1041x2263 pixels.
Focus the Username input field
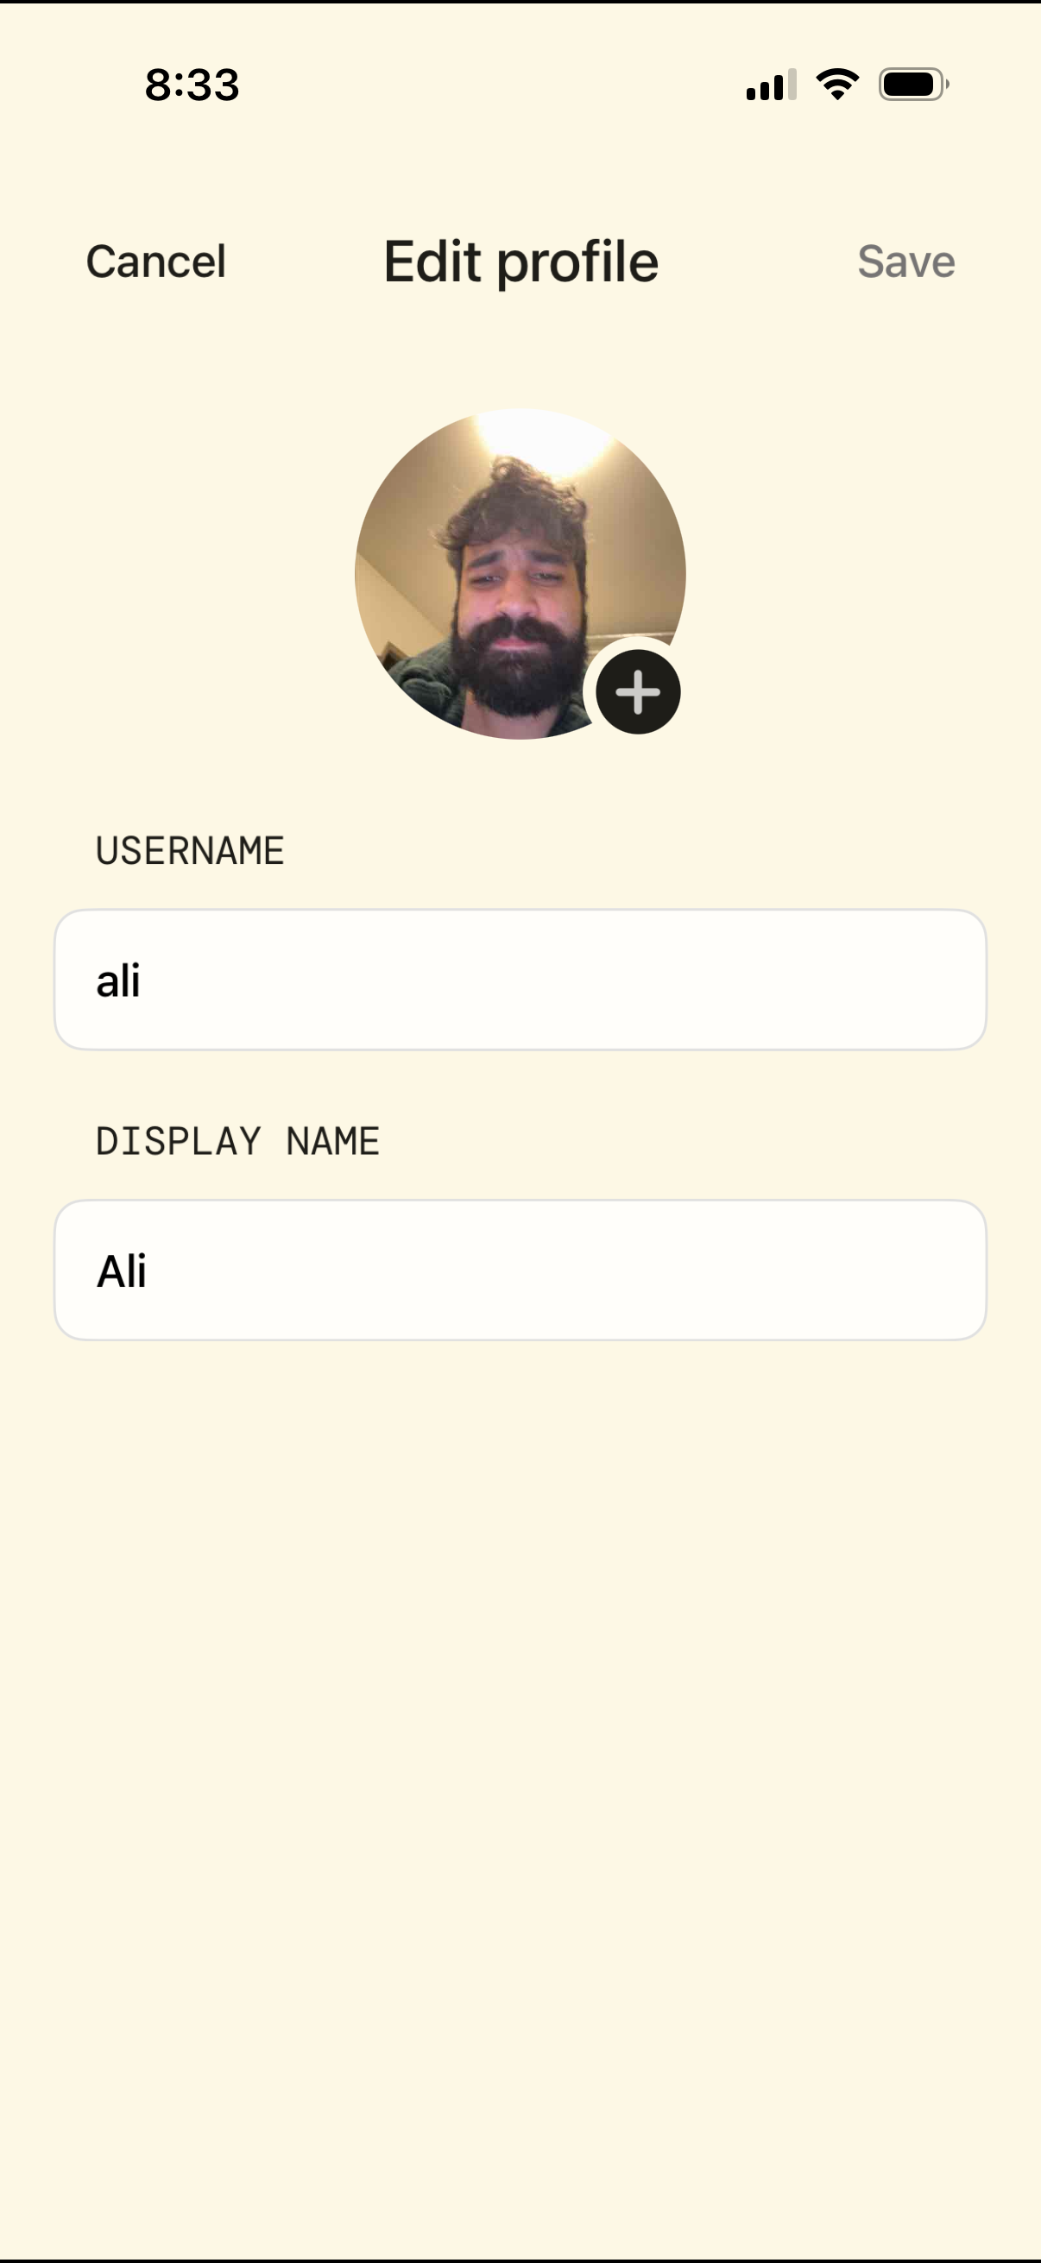coord(520,979)
